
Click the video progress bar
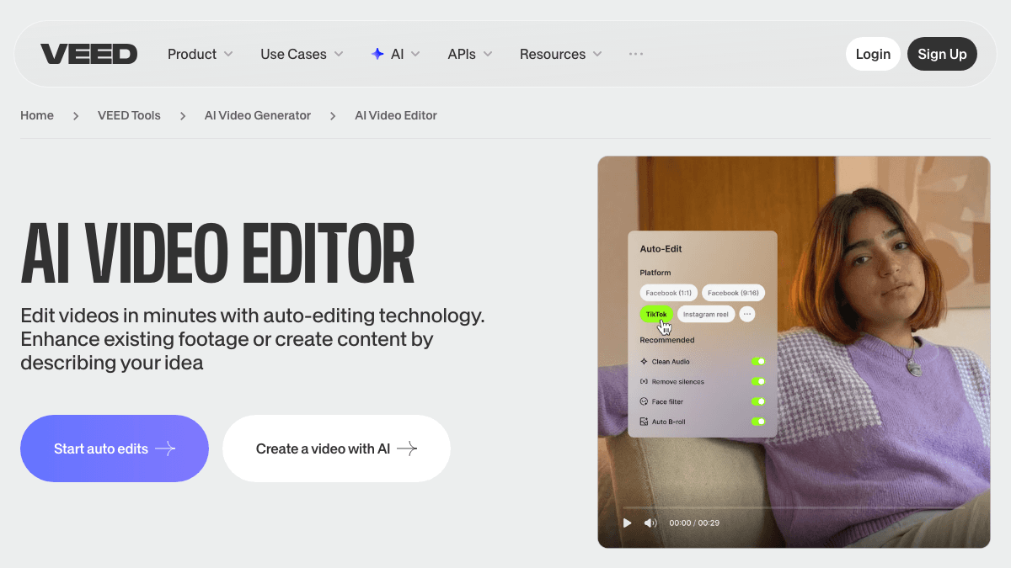(794, 507)
